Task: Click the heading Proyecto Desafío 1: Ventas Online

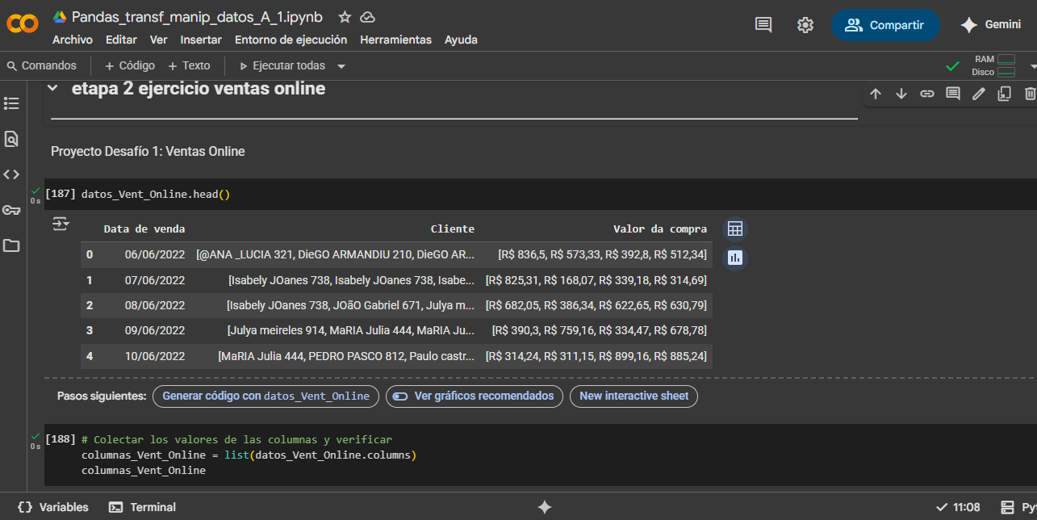Action: [x=148, y=152]
